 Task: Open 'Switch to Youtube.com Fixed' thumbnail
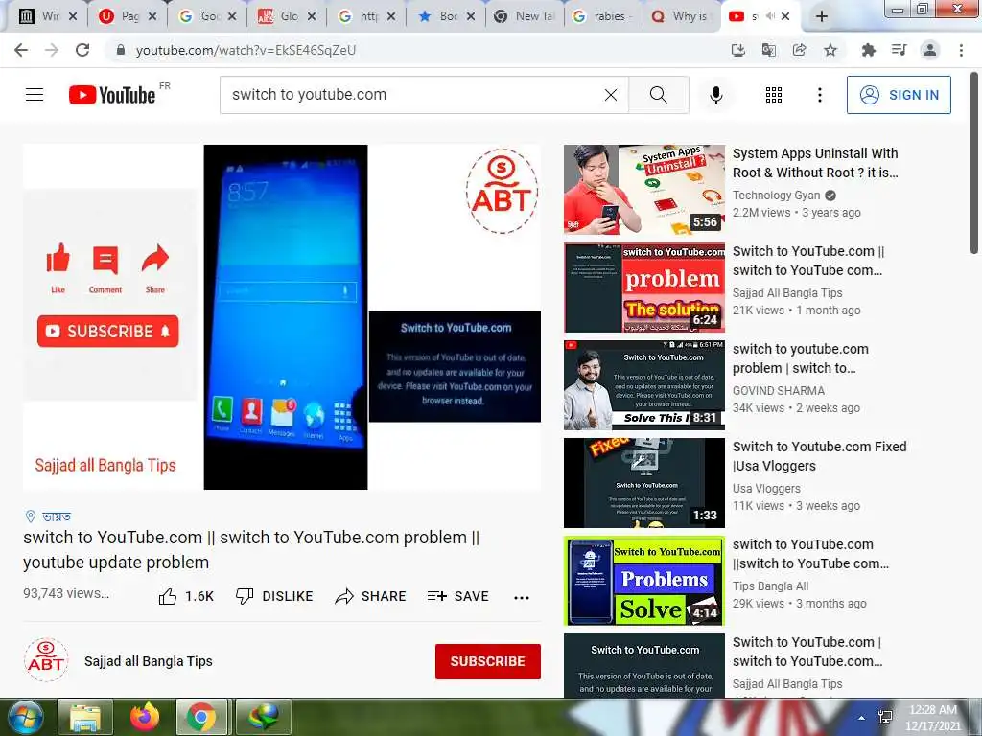(x=644, y=483)
